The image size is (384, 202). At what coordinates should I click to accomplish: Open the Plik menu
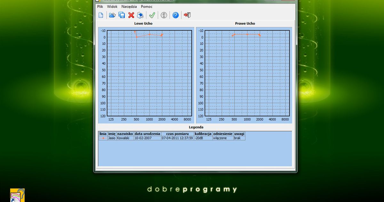(x=100, y=6)
